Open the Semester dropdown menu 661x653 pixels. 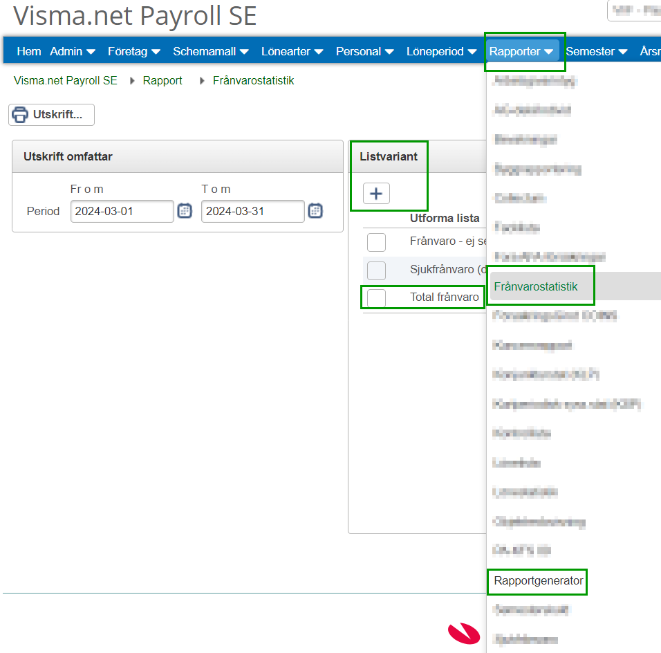597,51
